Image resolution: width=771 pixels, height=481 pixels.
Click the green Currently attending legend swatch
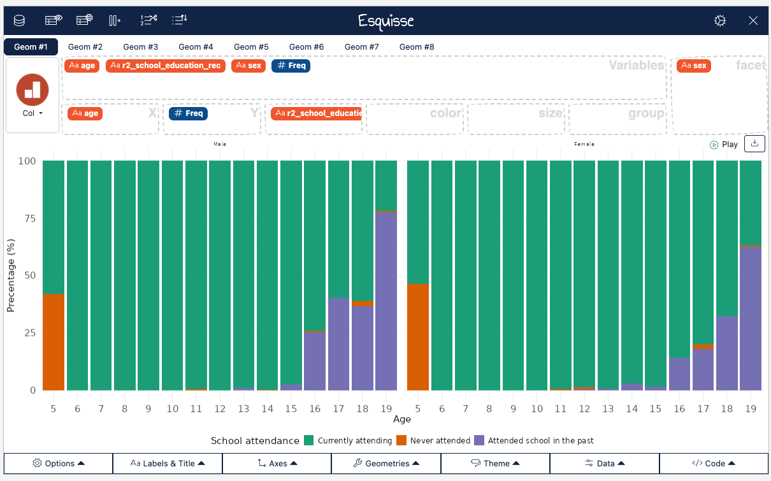(309, 440)
